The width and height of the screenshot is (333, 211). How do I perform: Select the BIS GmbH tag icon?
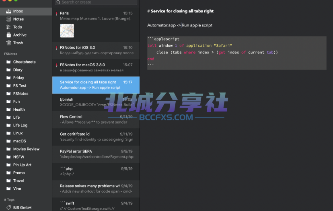[8, 208]
